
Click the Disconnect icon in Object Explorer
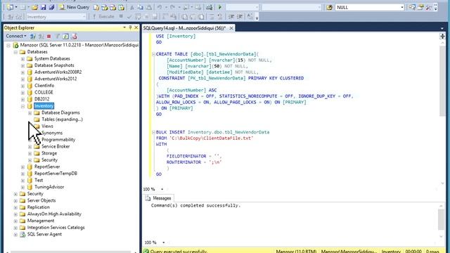41,37
